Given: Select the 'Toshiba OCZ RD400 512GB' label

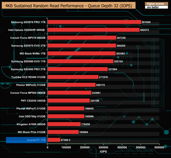Looking at the screenshot, I should click(x=28, y=77).
